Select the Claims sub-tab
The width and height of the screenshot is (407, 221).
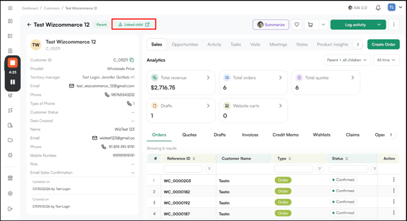(x=352, y=135)
